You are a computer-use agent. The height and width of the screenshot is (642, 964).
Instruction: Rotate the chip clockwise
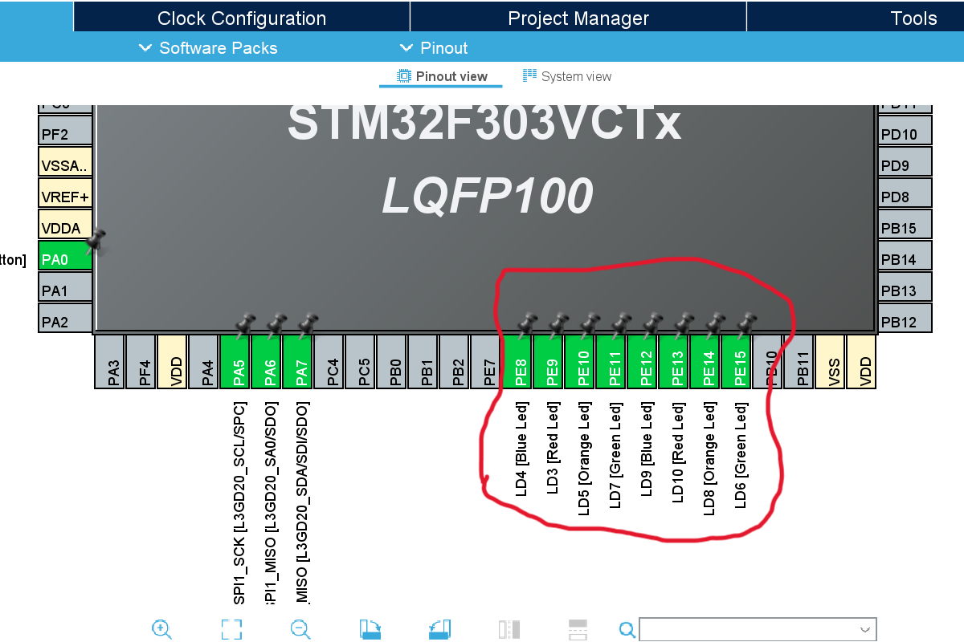[370, 629]
